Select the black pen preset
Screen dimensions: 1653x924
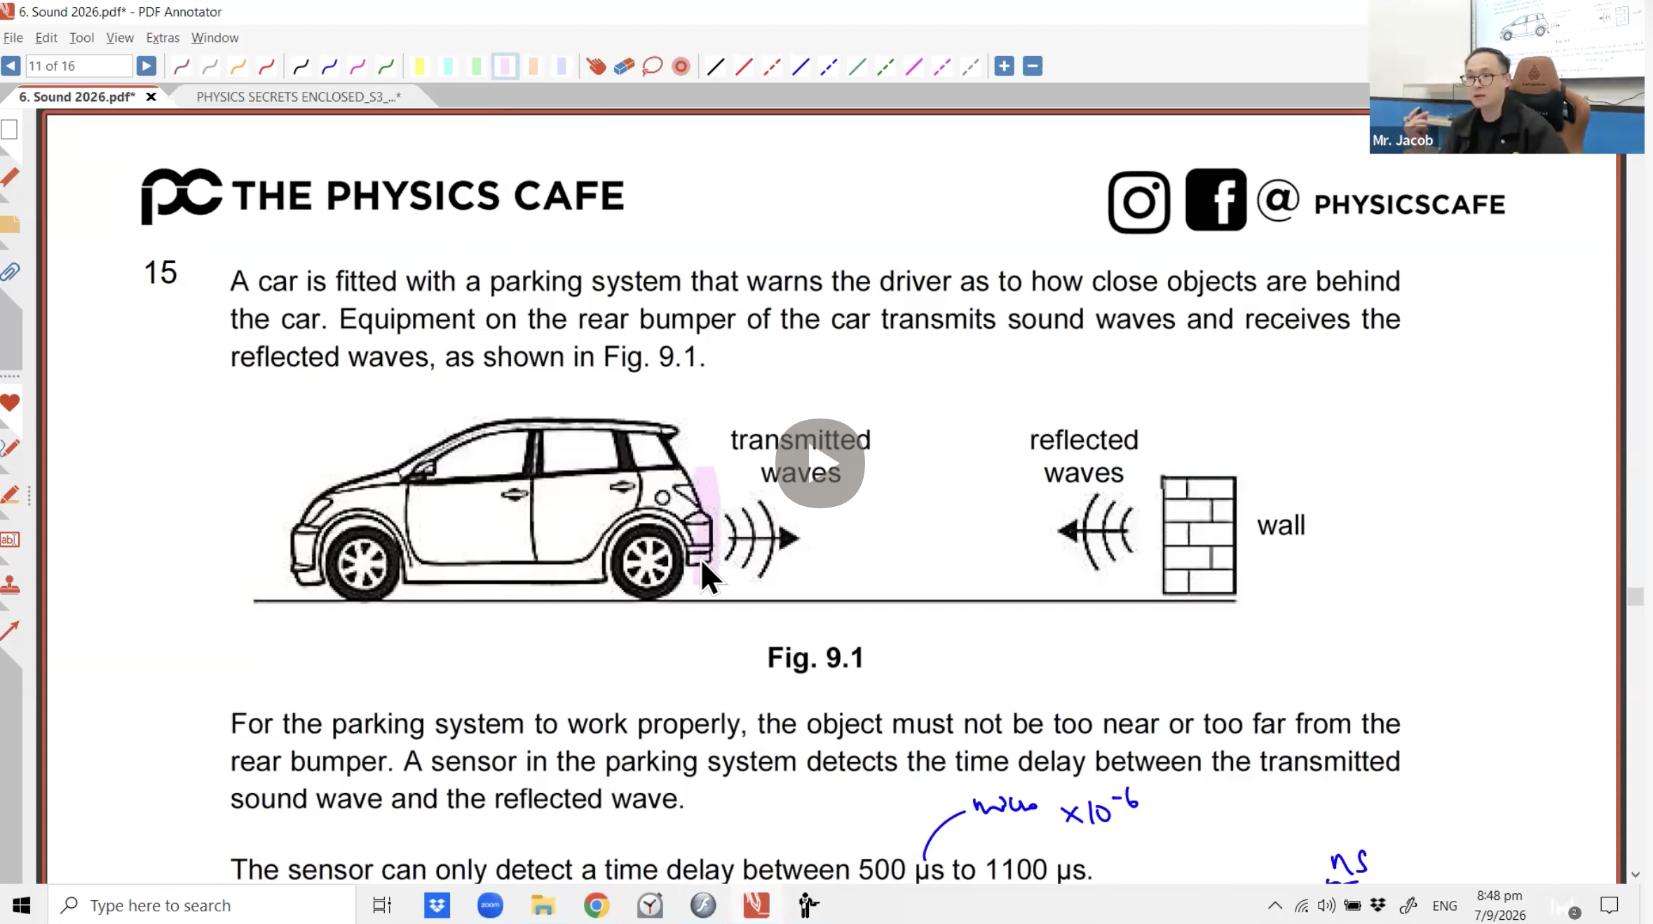click(x=301, y=67)
